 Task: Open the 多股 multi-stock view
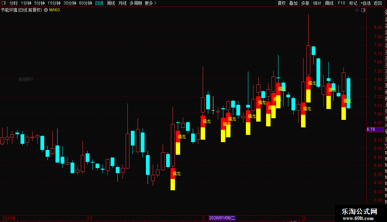coord(305,3)
